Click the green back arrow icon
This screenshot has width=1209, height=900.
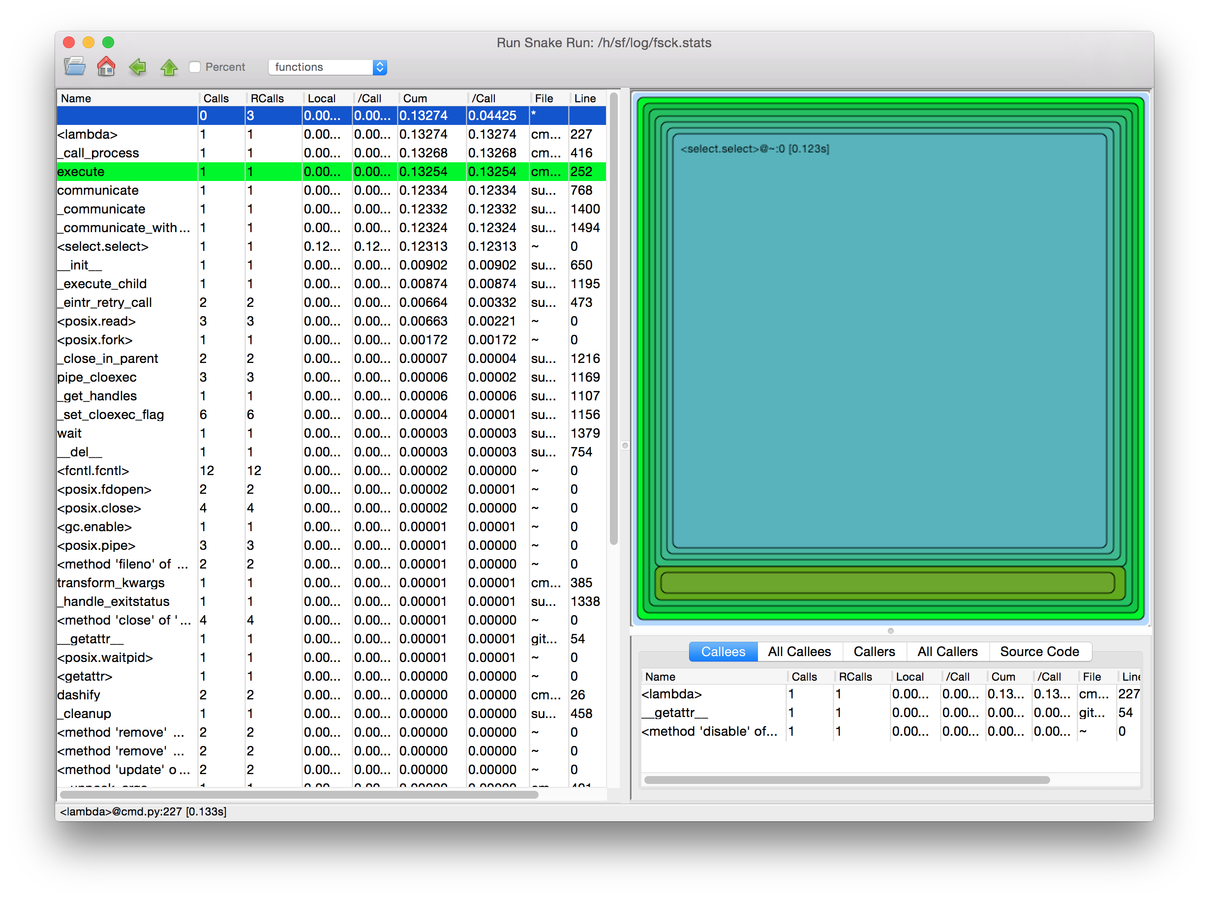[137, 66]
